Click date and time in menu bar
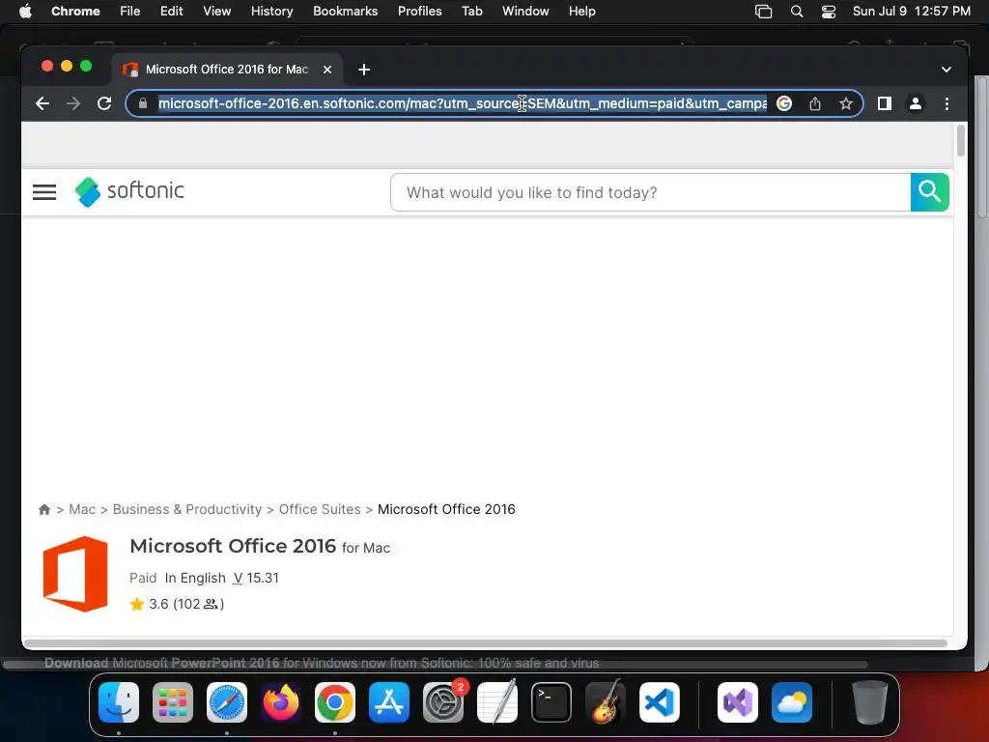The image size is (989, 742). (x=912, y=12)
